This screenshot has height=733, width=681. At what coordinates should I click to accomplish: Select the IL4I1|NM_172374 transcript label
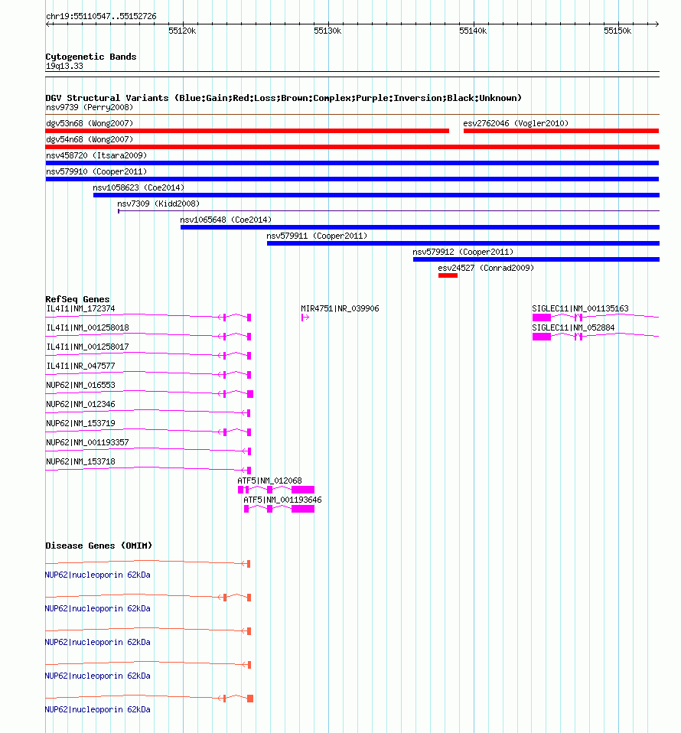[x=80, y=308]
